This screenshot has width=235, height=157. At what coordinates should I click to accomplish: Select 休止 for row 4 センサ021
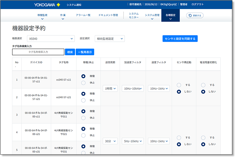pyautogui.click(x=83, y=135)
